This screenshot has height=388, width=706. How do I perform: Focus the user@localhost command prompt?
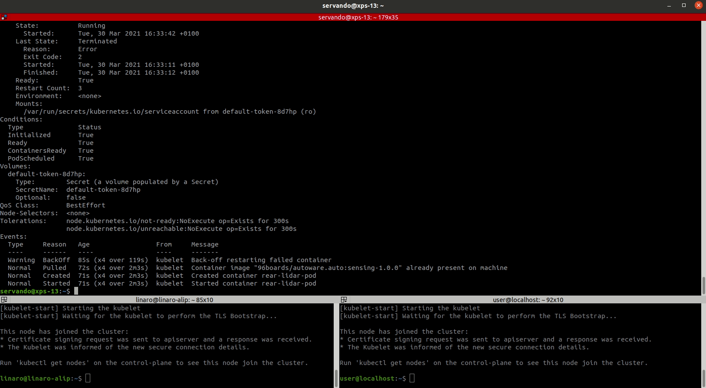pos(412,378)
